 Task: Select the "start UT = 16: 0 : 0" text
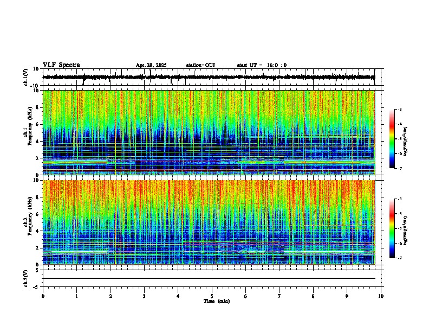coord(262,65)
